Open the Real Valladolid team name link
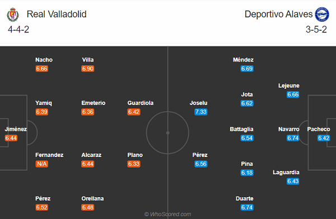The height and width of the screenshot is (219, 336). [x=57, y=15]
